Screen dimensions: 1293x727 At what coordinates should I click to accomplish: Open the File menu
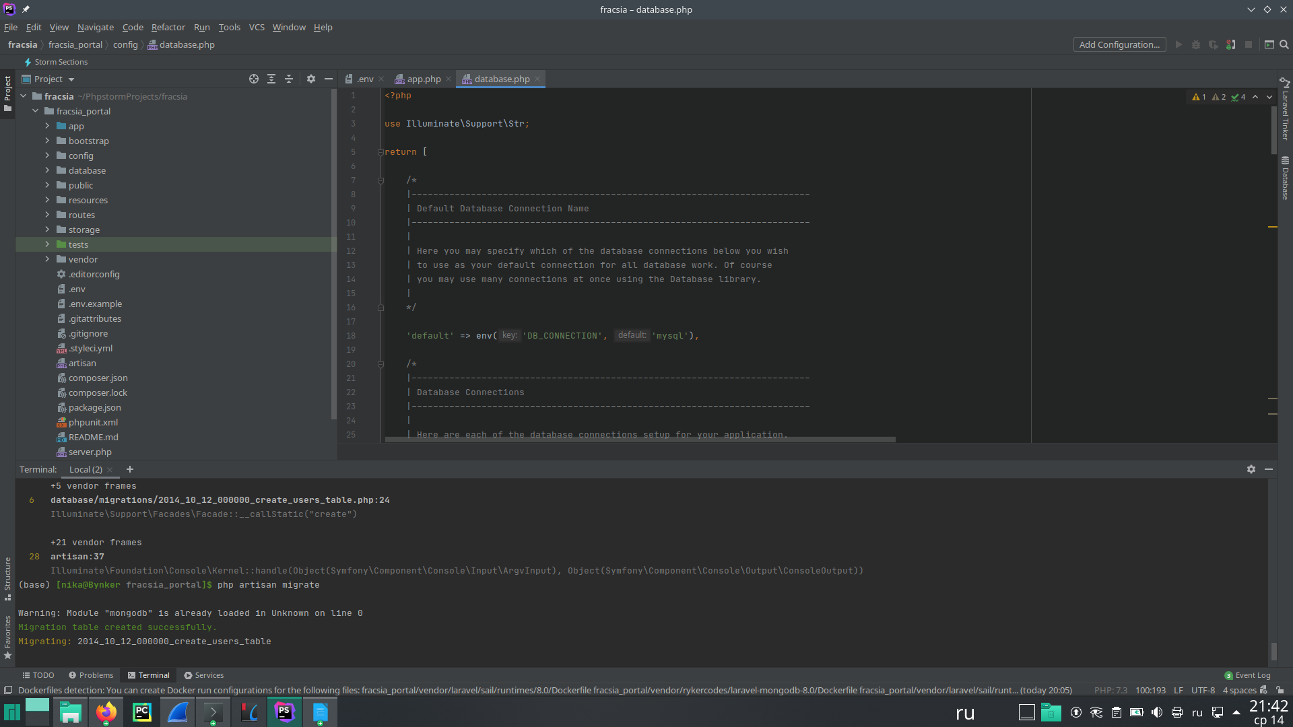tap(11, 27)
